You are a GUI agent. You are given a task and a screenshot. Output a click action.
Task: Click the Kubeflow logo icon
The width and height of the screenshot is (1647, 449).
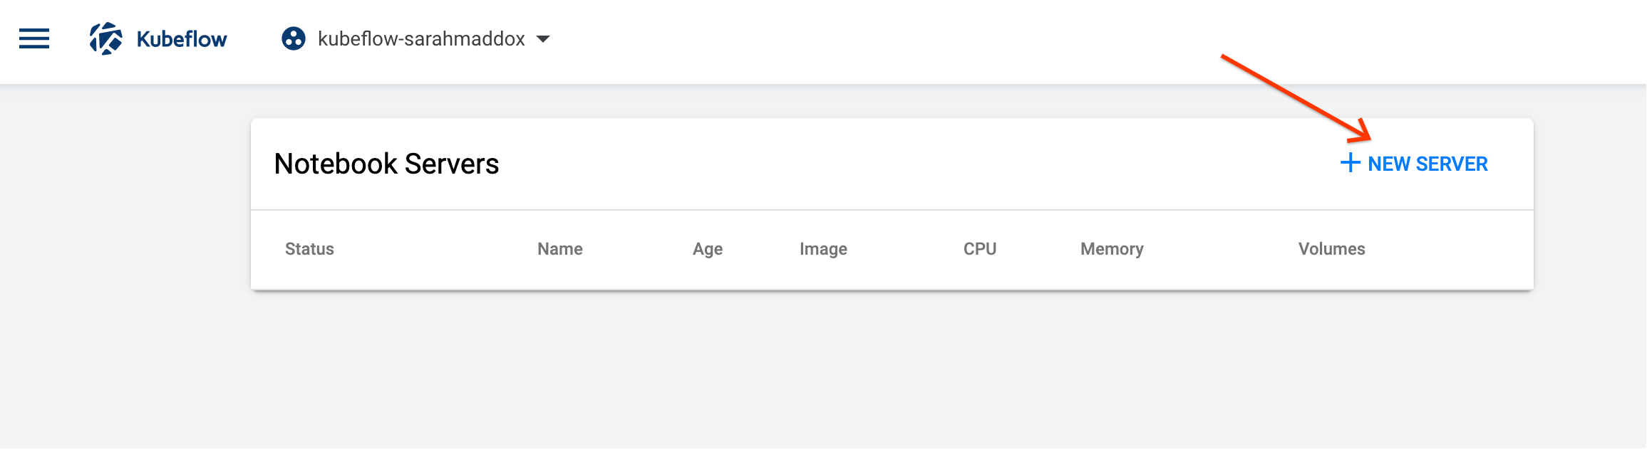tap(108, 38)
